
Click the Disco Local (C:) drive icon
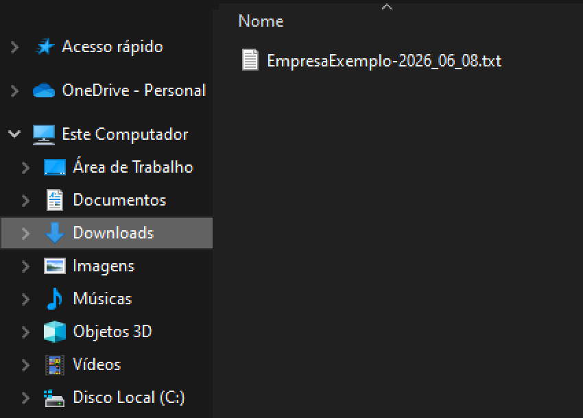point(54,397)
